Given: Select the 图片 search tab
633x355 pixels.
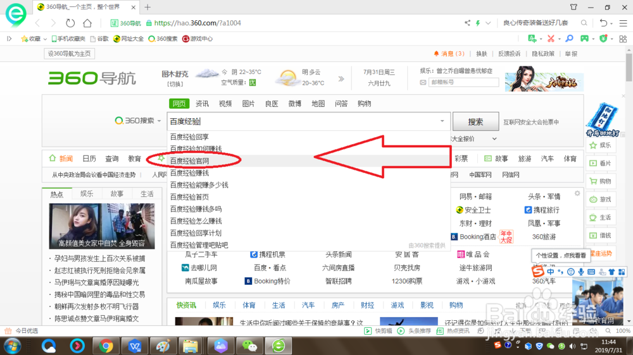Looking at the screenshot, I should pyautogui.click(x=248, y=104).
